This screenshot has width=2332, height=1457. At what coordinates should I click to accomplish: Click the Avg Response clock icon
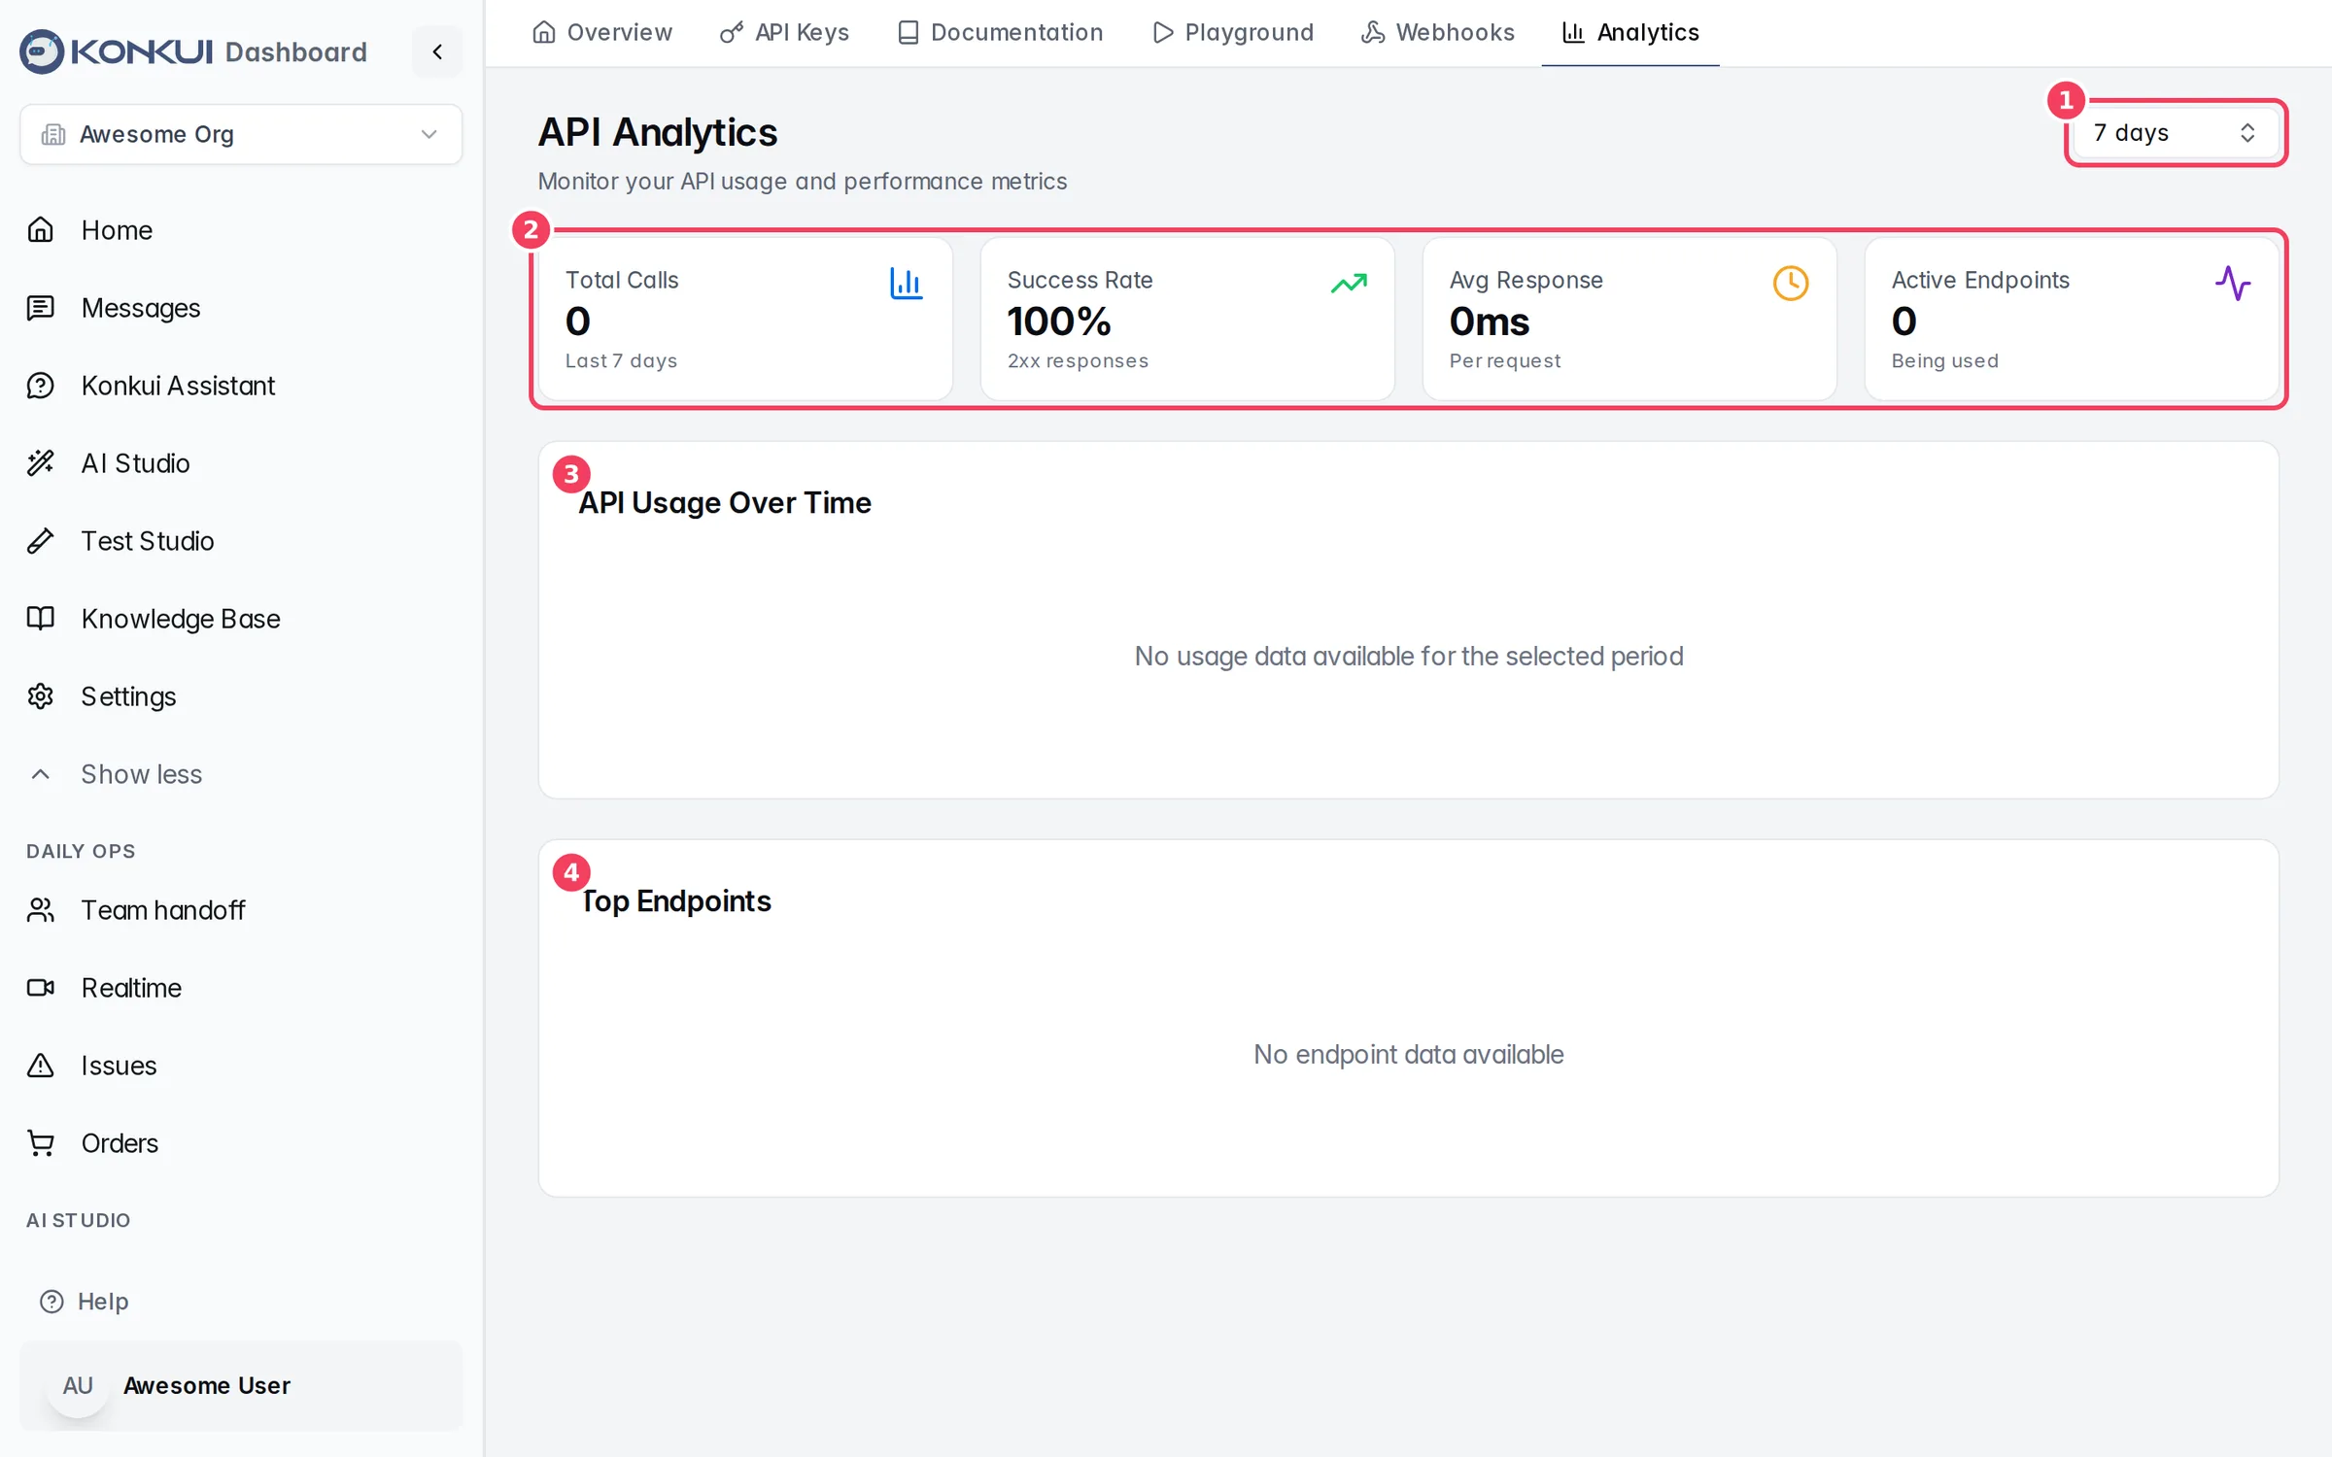(1791, 284)
